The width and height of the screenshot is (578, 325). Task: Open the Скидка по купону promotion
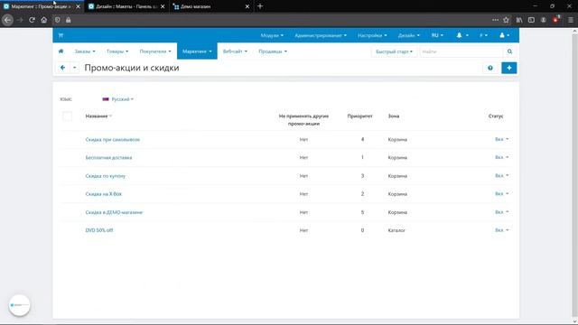(105, 176)
